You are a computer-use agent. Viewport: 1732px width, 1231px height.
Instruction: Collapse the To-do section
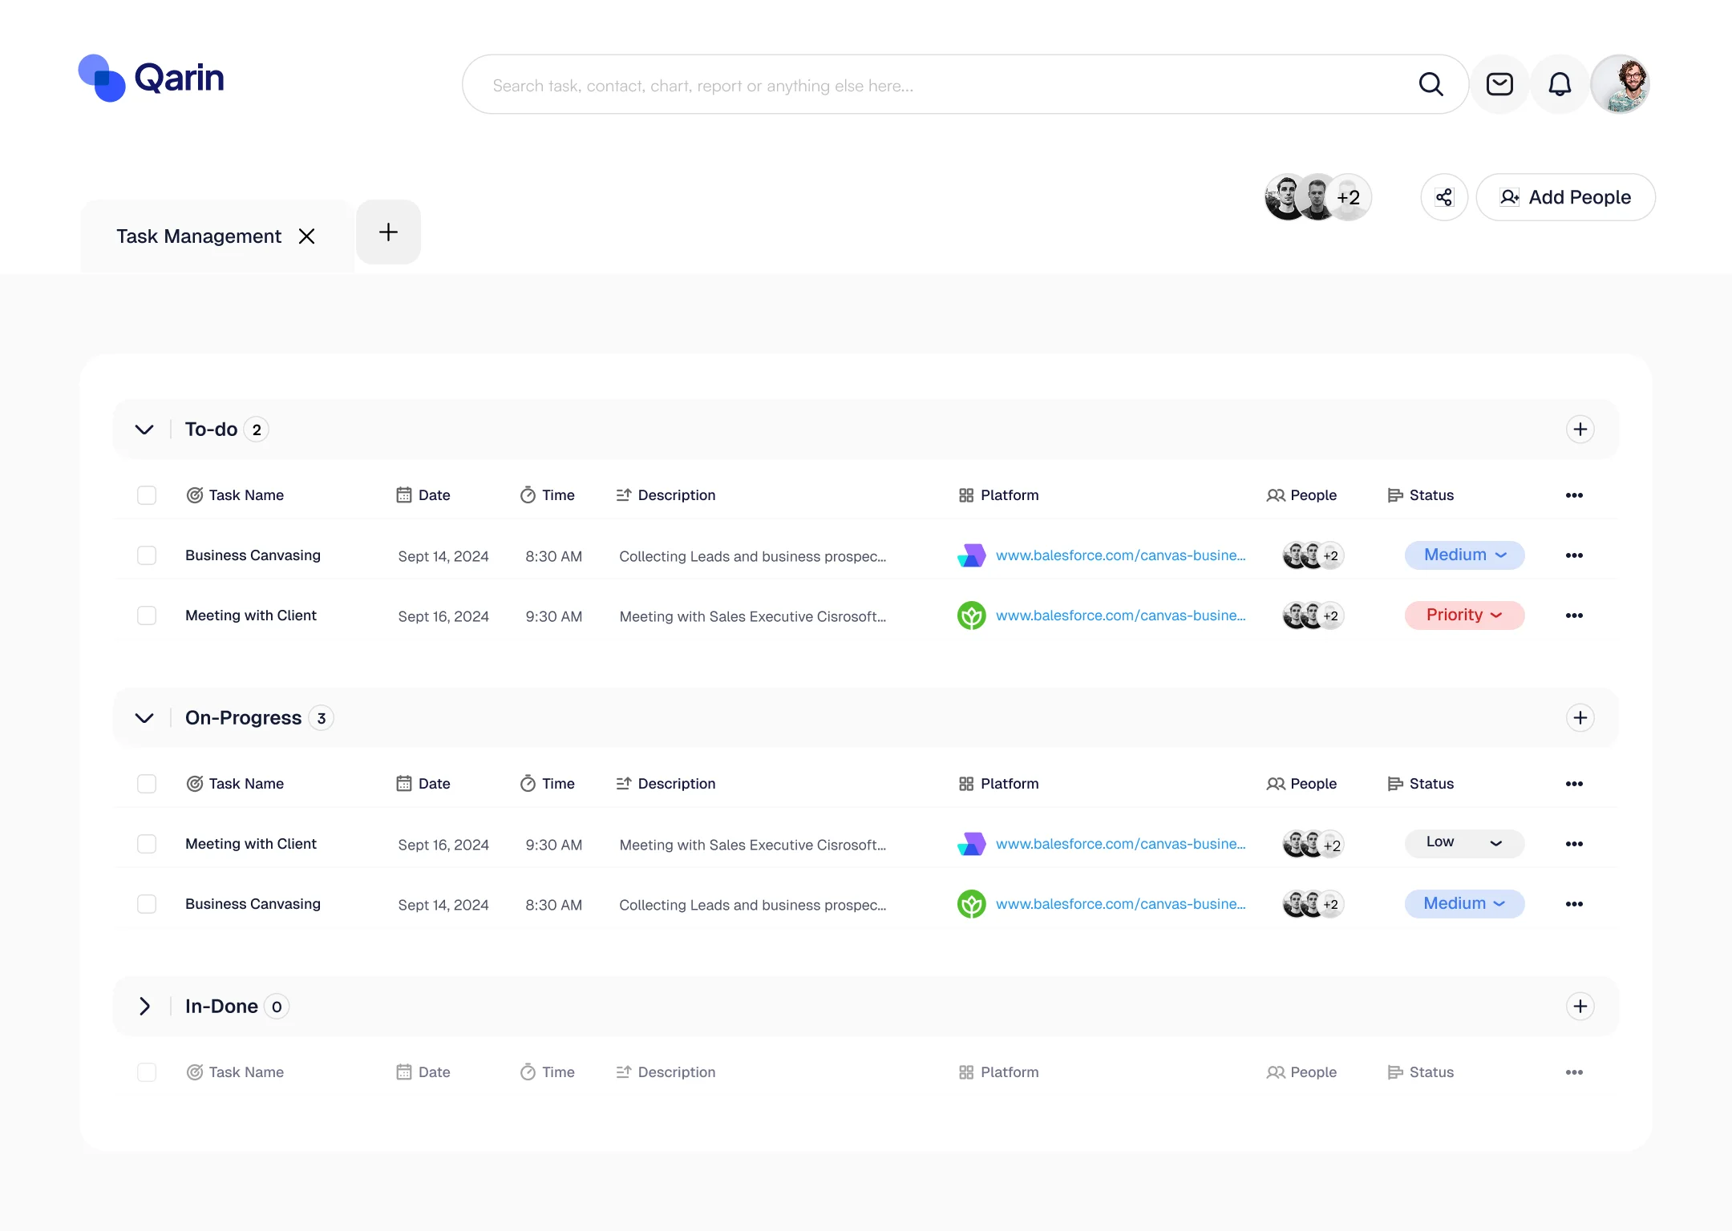pos(144,430)
